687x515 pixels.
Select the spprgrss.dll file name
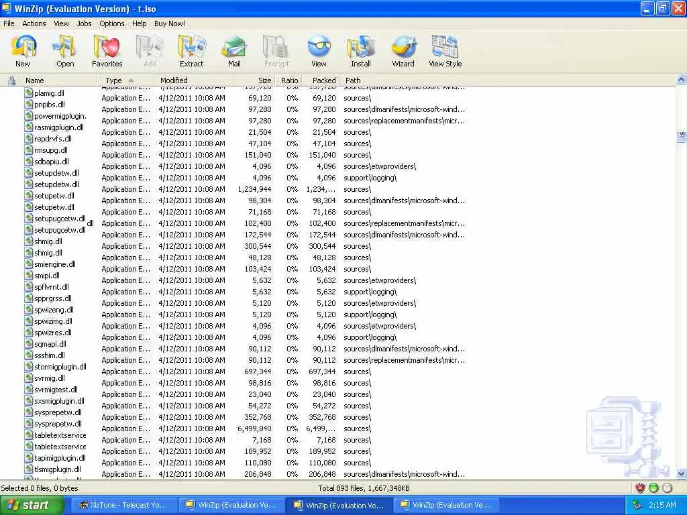[x=52, y=298]
